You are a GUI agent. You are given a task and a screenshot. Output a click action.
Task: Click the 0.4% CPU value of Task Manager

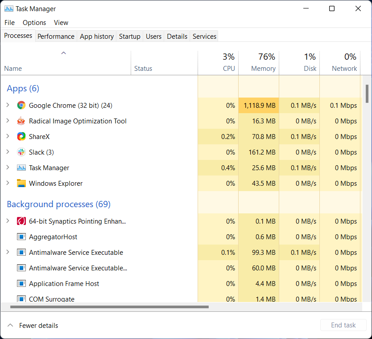pos(228,168)
